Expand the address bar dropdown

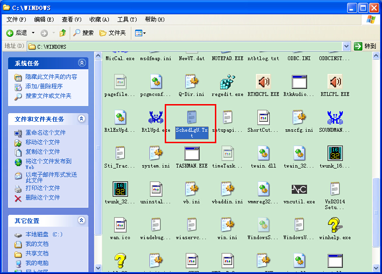pyautogui.click(x=346, y=46)
